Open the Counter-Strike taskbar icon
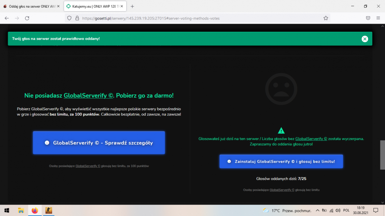This screenshot has height=216, width=385. [x=49, y=210]
